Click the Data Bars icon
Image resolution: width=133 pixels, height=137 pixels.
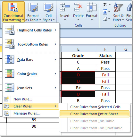click(x=10, y=59)
